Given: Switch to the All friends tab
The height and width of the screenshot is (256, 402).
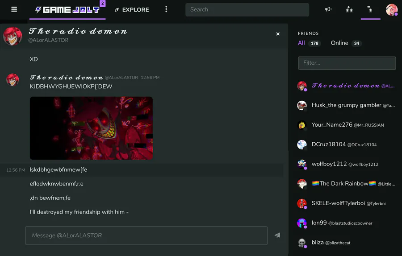Looking at the screenshot, I should 309,43.
